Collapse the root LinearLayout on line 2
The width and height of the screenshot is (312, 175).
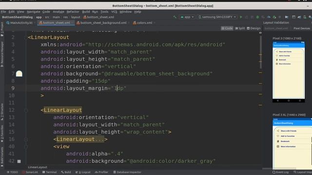point(26,37)
